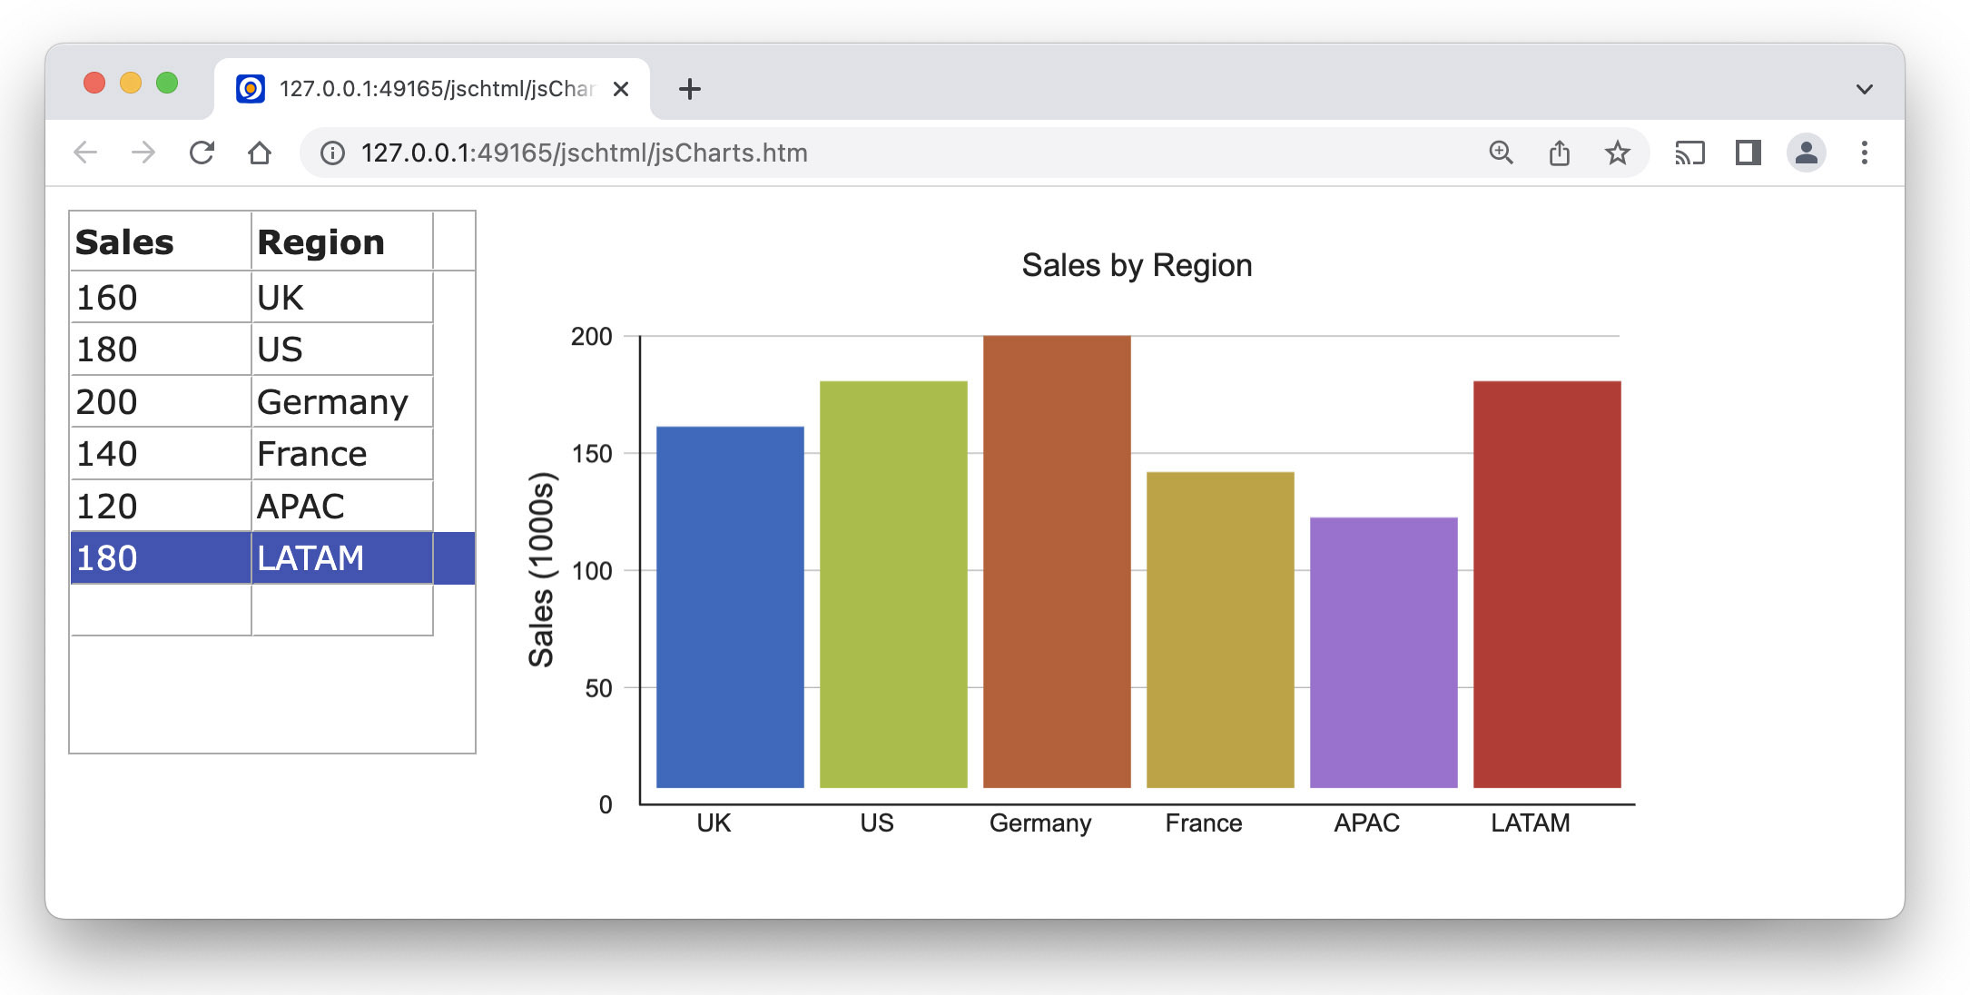Switch to the jsCharts browser tab

[x=418, y=88]
